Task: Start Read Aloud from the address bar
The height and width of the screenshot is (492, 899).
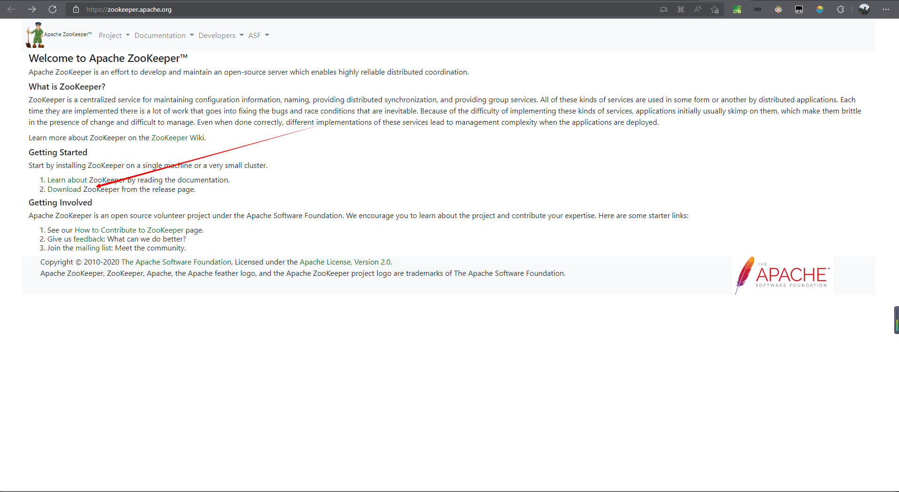Action: point(698,9)
